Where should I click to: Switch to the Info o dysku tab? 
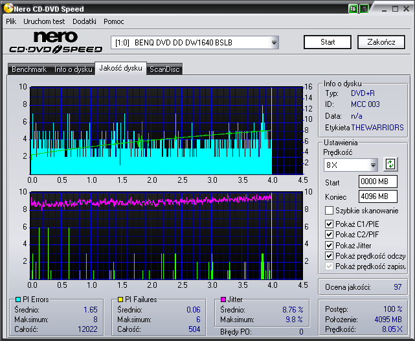73,69
